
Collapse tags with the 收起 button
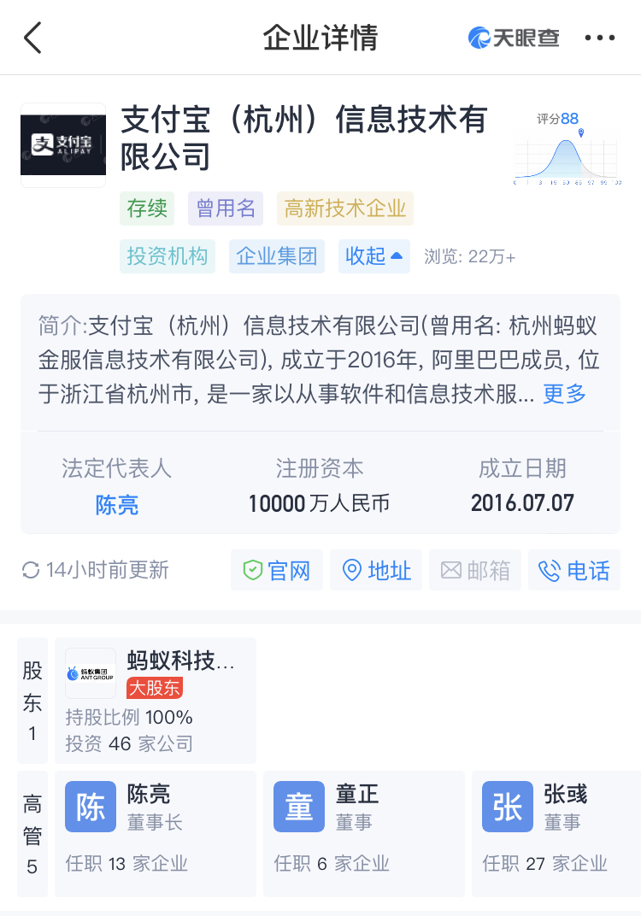pyautogui.click(x=374, y=255)
